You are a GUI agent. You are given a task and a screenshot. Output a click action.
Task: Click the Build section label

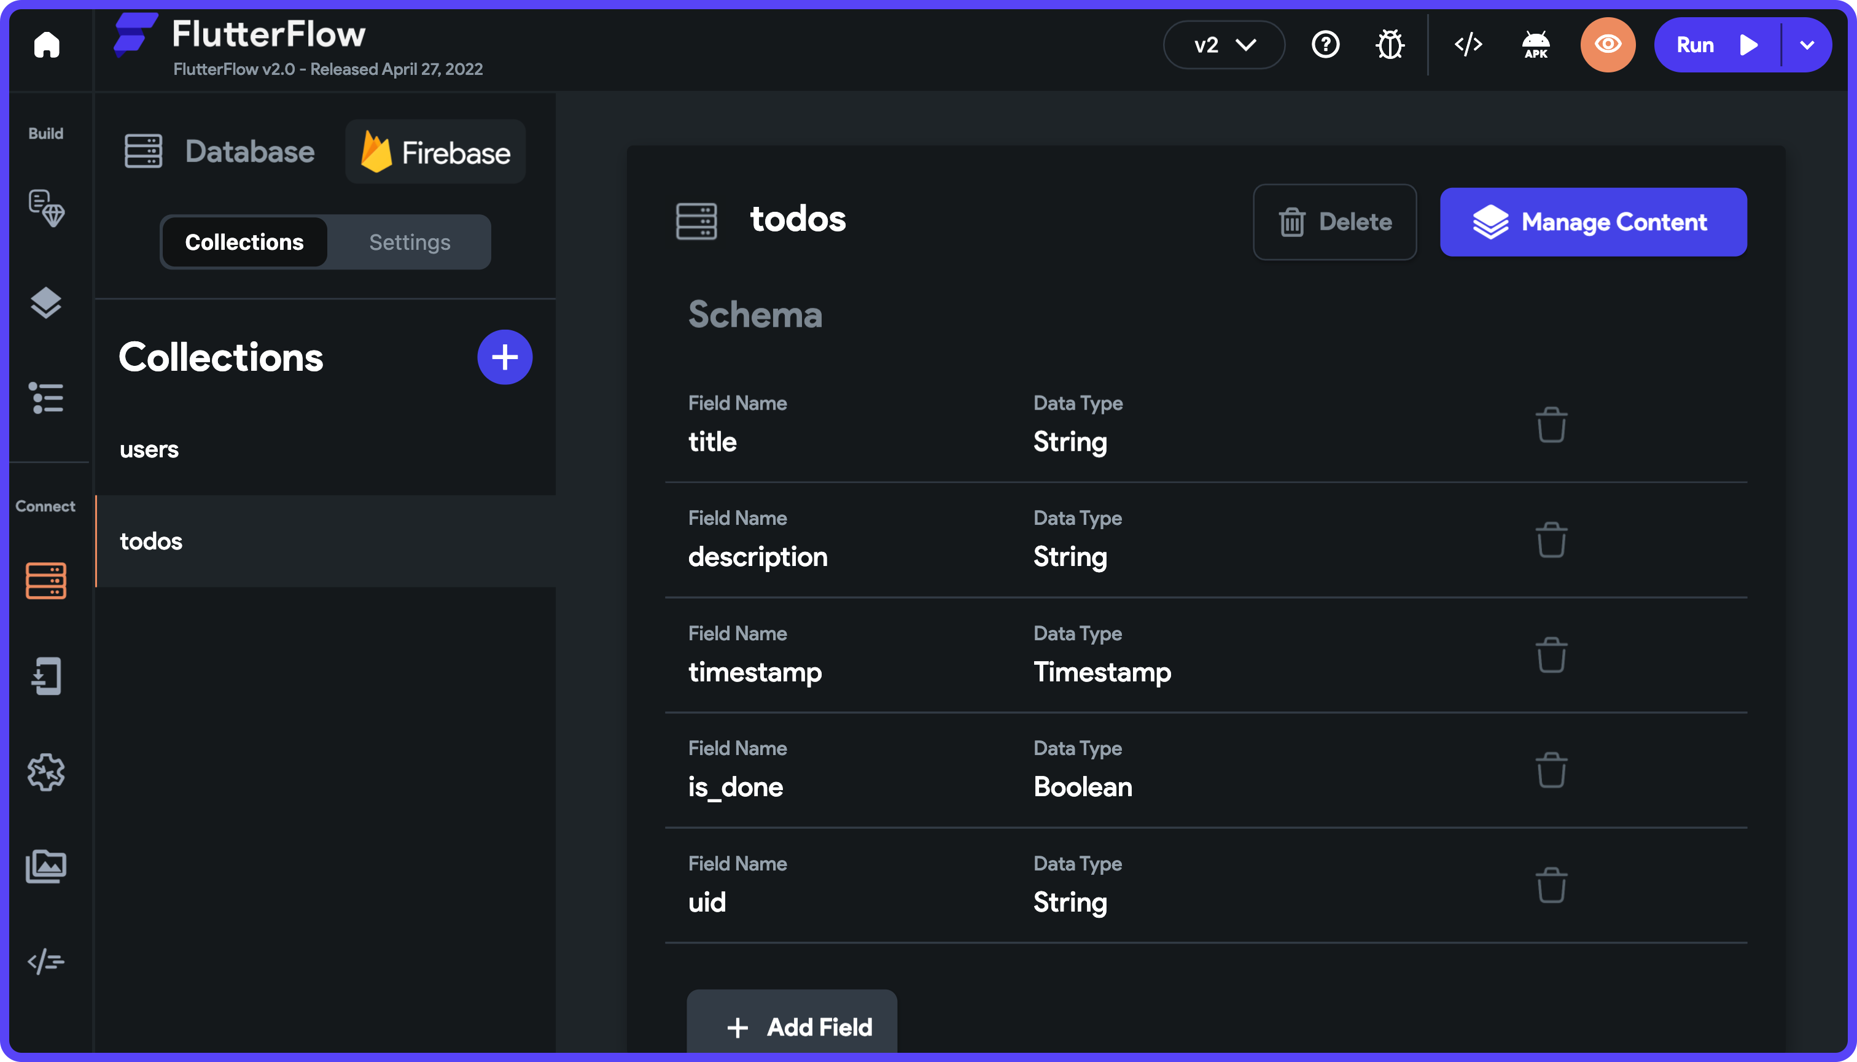(45, 133)
